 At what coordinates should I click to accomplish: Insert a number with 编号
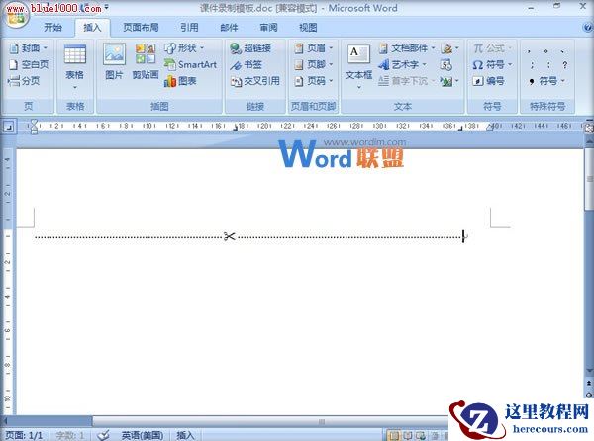coord(488,81)
